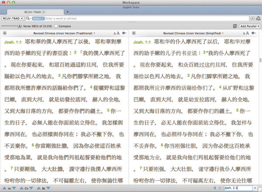
Task: Open the search bar gear settings
Action: (x=259, y=18)
